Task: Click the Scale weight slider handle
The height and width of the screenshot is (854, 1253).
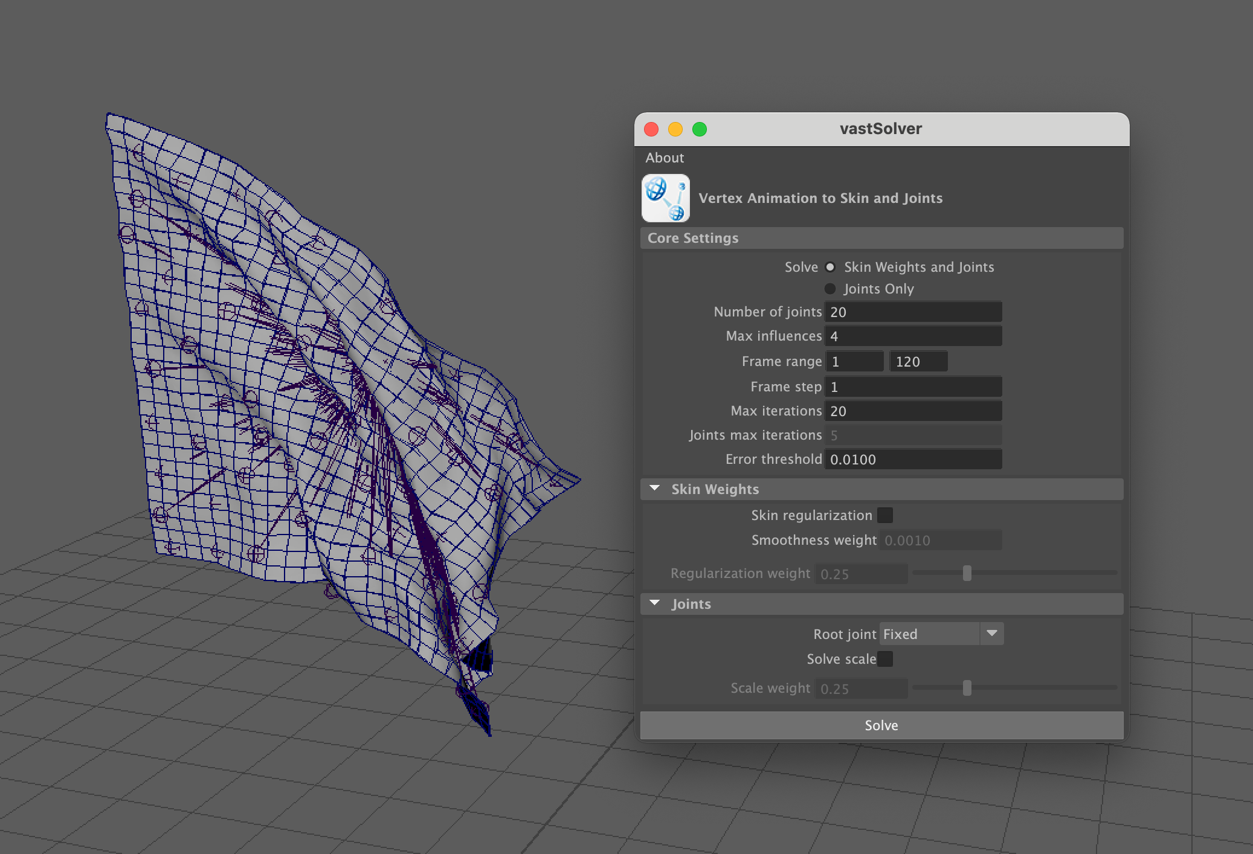Action: coord(967,688)
